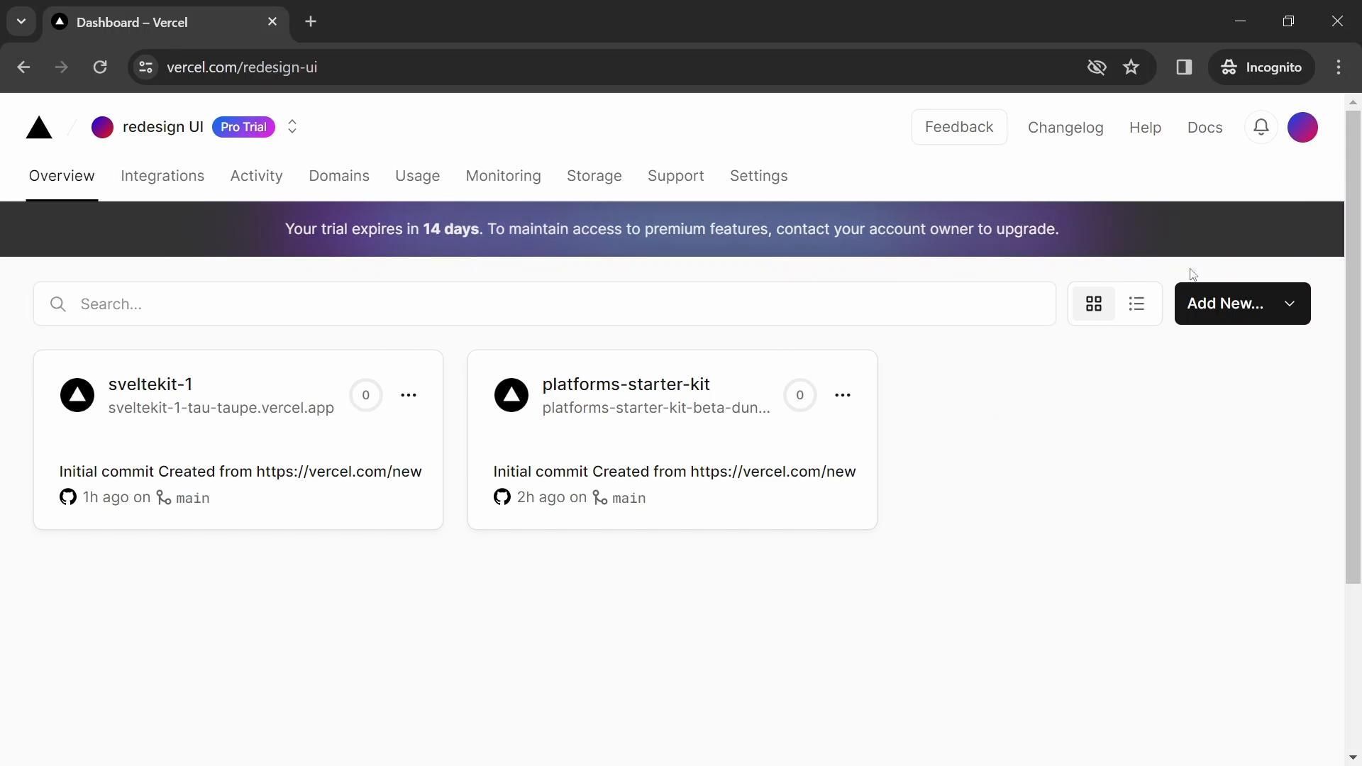
Task: Go to the Integrations tab
Action: [162, 176]
